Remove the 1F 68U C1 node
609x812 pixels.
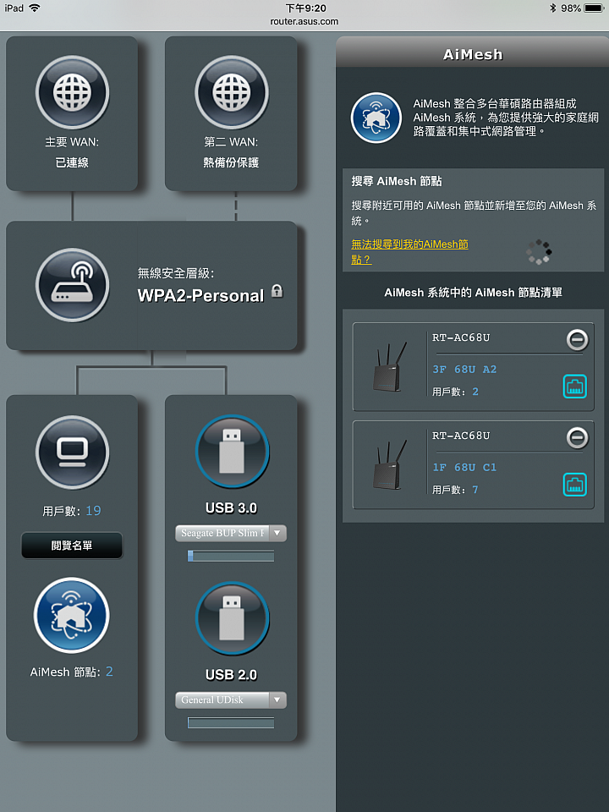pos(577,438)
